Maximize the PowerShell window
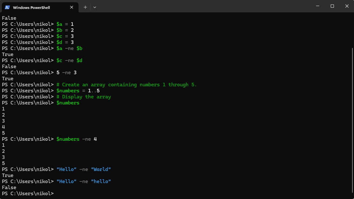 point(332,6)
